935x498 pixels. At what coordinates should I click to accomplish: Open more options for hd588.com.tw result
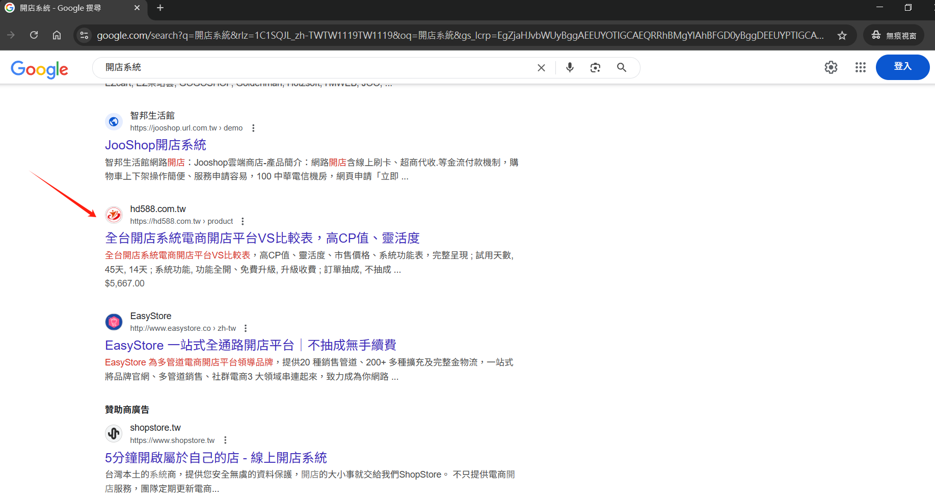pyautogui.click(x=243, y=221)
